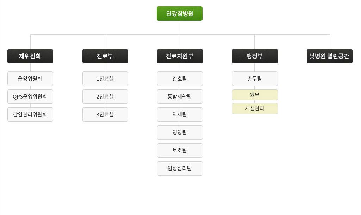This screenshot has width=361, height=215.
Task: Choose the 약제팀 team box
Action: (180, 114)
